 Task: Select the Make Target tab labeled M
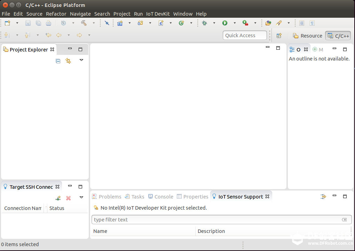point(318,49)
